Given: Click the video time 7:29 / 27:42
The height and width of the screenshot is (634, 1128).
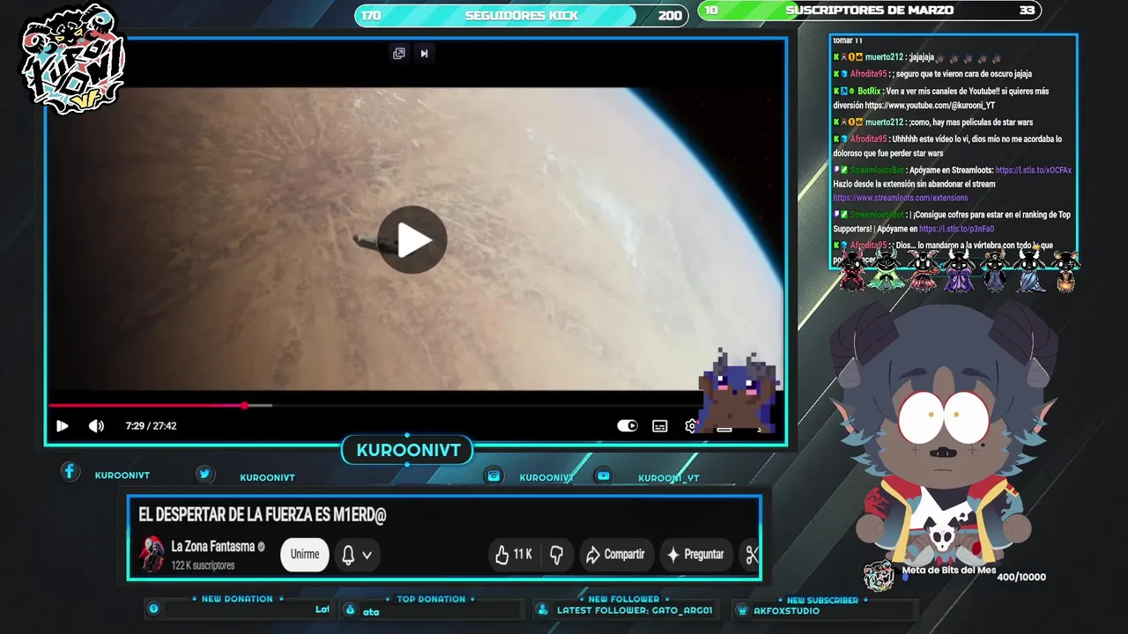Looking at the screenshot, I should 151,426.
